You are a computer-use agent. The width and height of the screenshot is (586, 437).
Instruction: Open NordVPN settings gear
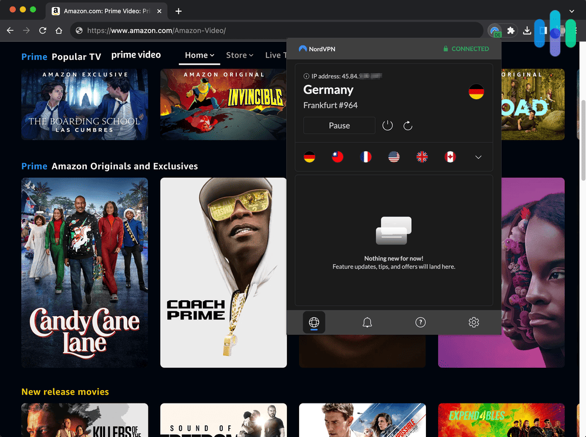pyautogui.click(x=473, y=322)
